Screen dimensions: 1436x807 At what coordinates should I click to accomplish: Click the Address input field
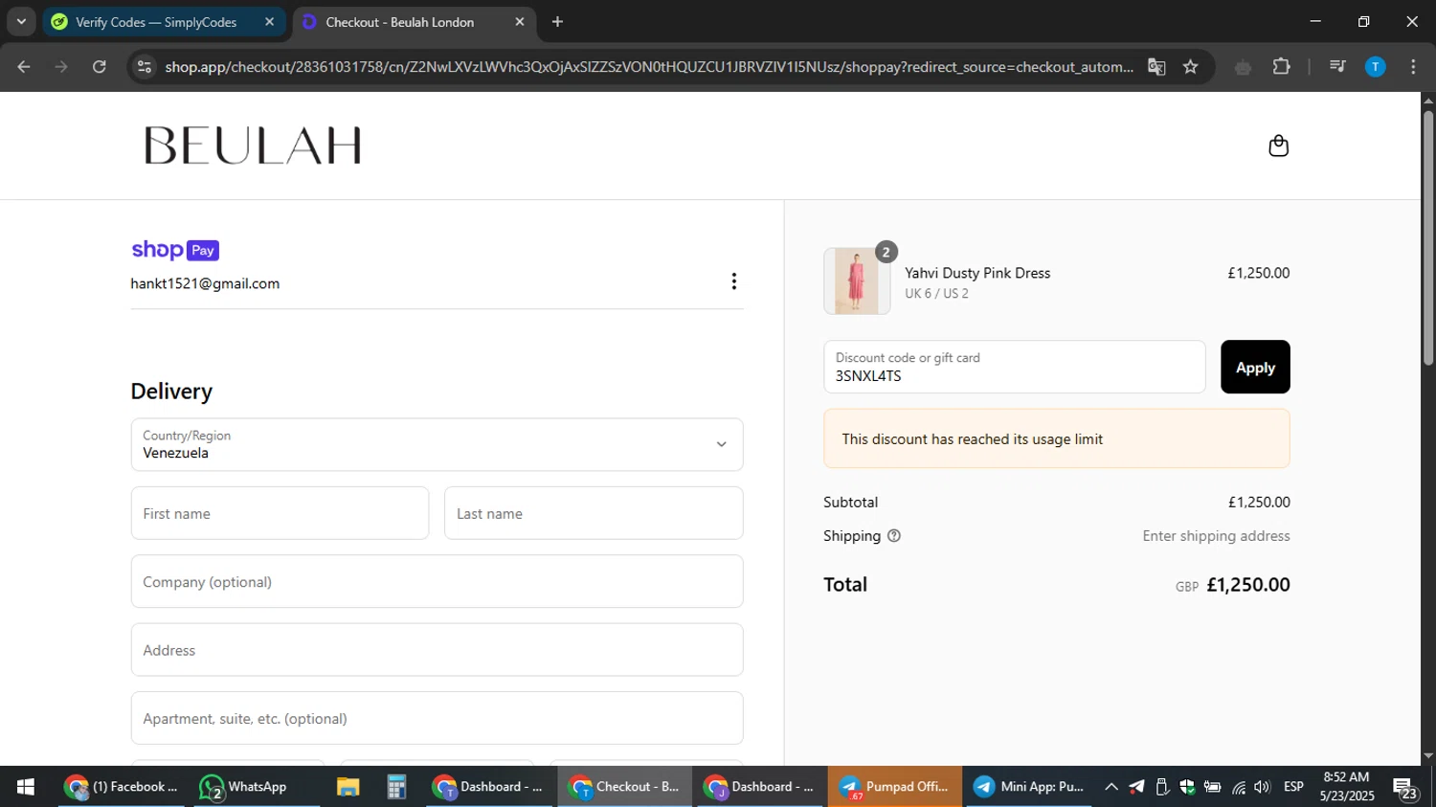[x=437, y=650]
